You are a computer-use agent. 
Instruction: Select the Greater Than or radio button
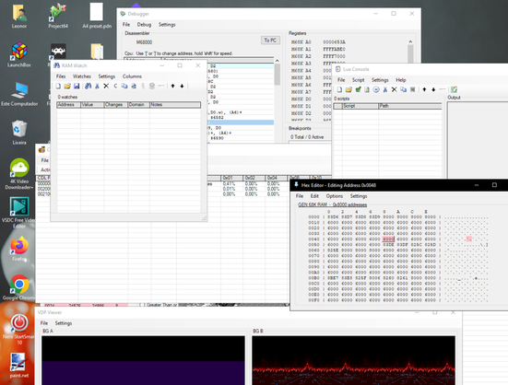coord(141,305)
